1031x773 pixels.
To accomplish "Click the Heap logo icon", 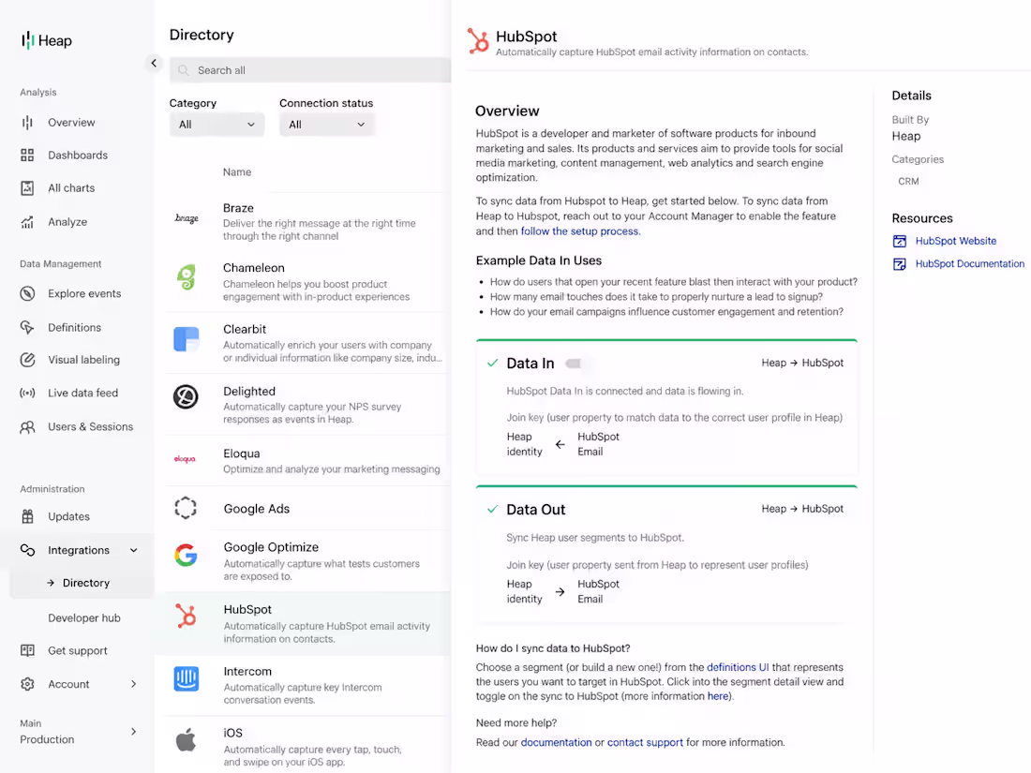I will pyautogui.click(x=27, y=40).
